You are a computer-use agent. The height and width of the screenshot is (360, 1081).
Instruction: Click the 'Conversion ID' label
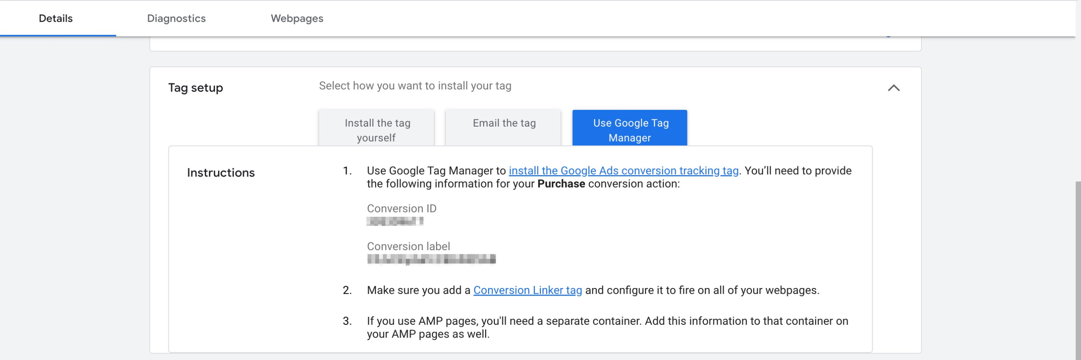(401, 208)
